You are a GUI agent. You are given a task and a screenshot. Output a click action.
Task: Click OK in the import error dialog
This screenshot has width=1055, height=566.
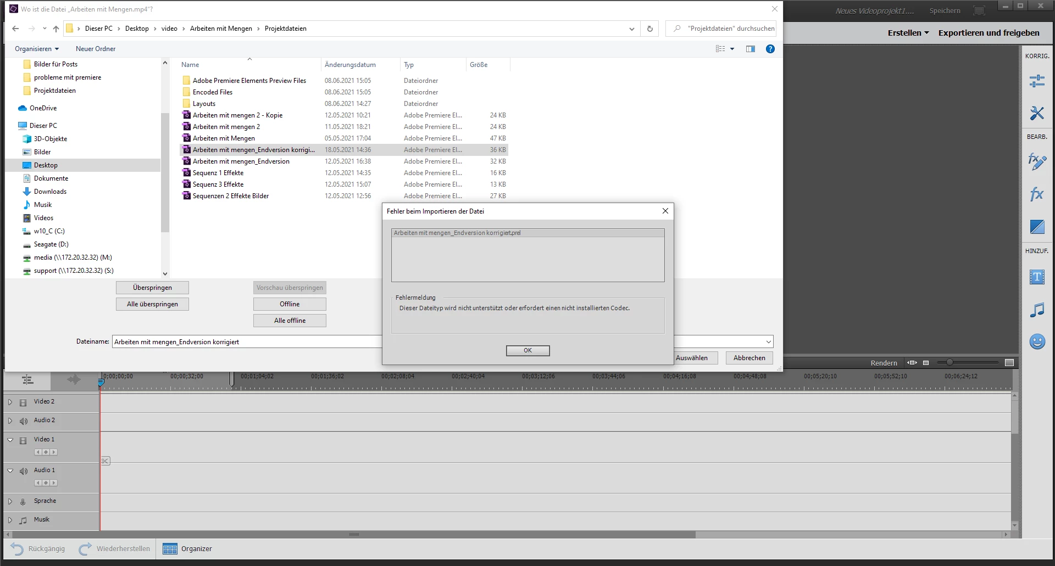[x=527, y=350]
